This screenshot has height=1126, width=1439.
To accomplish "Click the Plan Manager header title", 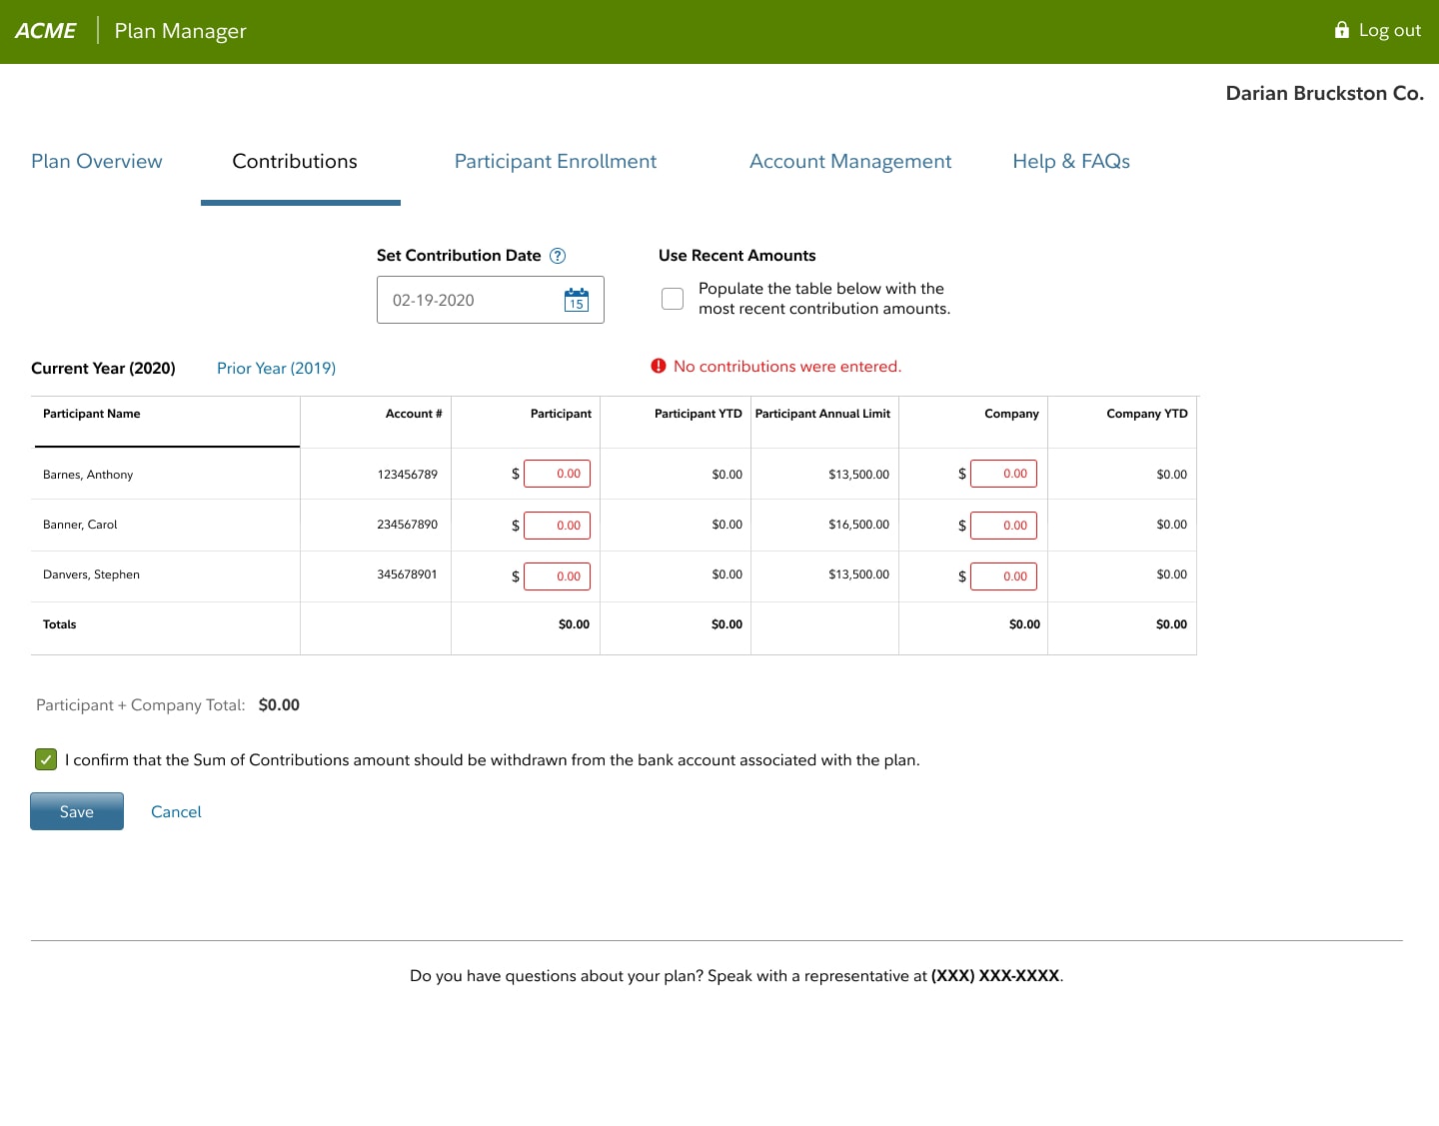I will tap(181, 31).
